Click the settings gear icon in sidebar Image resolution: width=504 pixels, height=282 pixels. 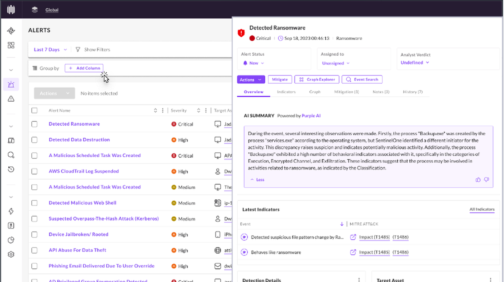coord(11,254)
